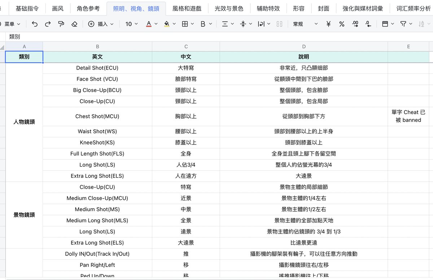Select the cell Big Close-Up(BCU)
The height and width of the screenshot is (280, 433).
pyautogui.click(x=97, y=90)
